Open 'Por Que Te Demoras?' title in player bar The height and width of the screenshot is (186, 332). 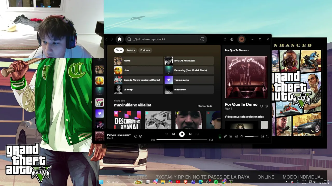(x=119, y=135)
